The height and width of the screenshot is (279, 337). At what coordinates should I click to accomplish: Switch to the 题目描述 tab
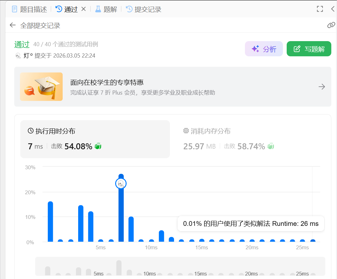click(x=29, y=9)
